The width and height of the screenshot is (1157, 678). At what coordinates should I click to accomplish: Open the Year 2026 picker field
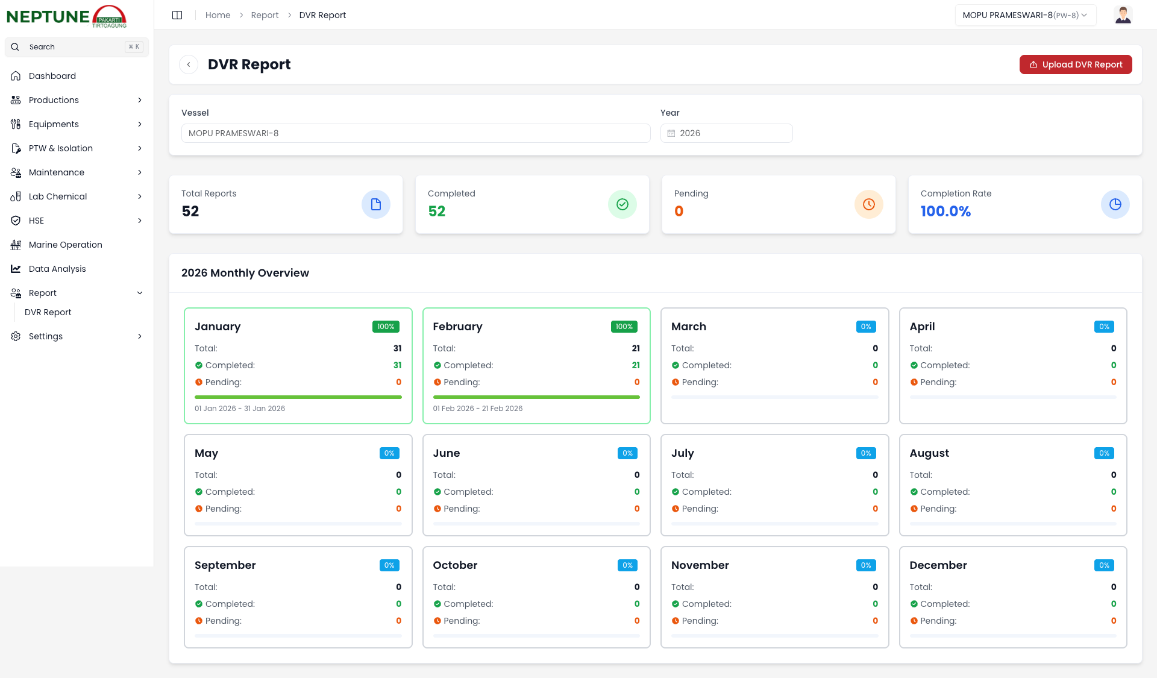726,133
